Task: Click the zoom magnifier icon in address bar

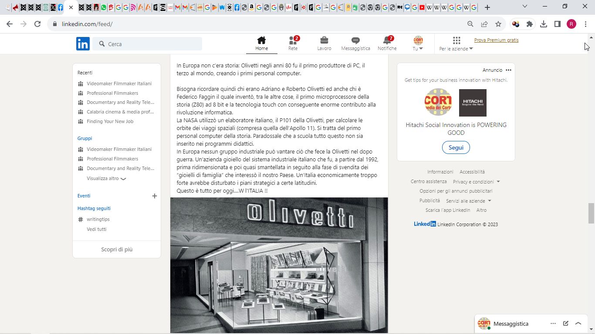Action: click(470, 24)
